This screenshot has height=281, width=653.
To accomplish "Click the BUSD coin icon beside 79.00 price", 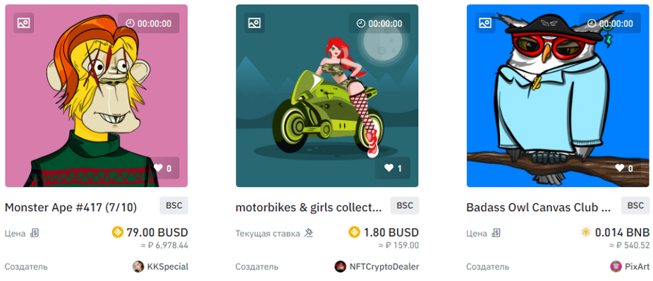I will (118, 232).
